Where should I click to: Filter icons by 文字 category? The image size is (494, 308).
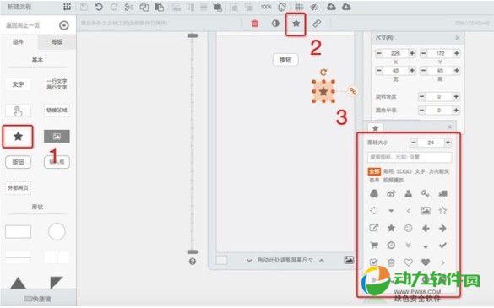coord(420,171)
